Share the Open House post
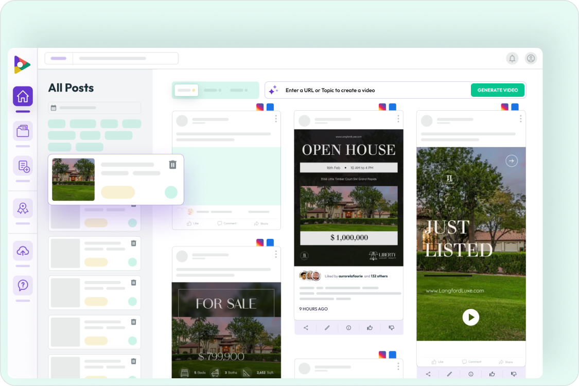 tap(306, 327)
